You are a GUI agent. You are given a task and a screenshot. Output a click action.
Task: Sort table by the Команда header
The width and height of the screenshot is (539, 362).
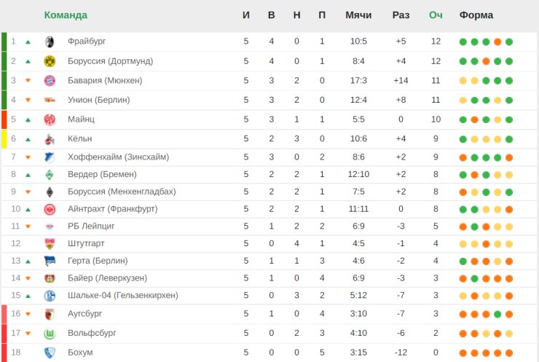(66, 15)
